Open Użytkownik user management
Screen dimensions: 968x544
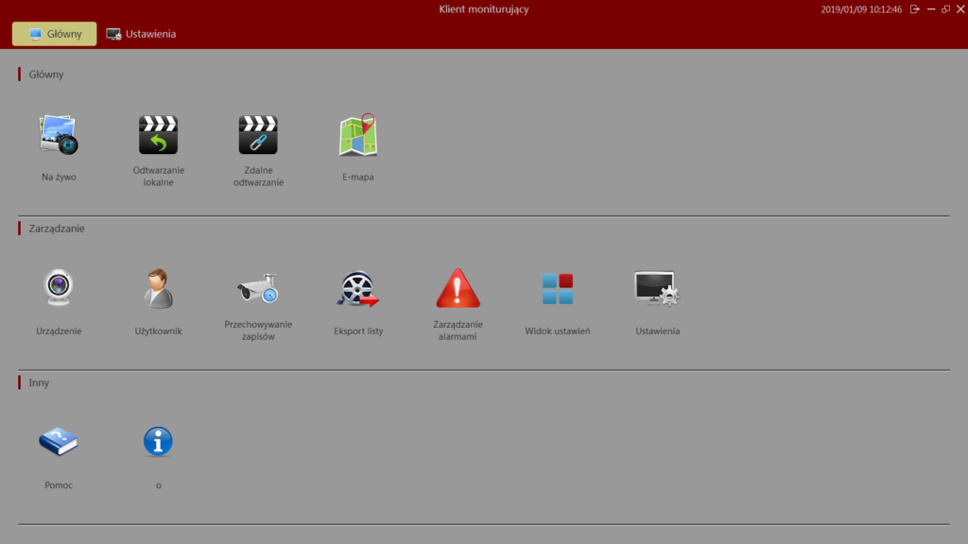(157, 288)
